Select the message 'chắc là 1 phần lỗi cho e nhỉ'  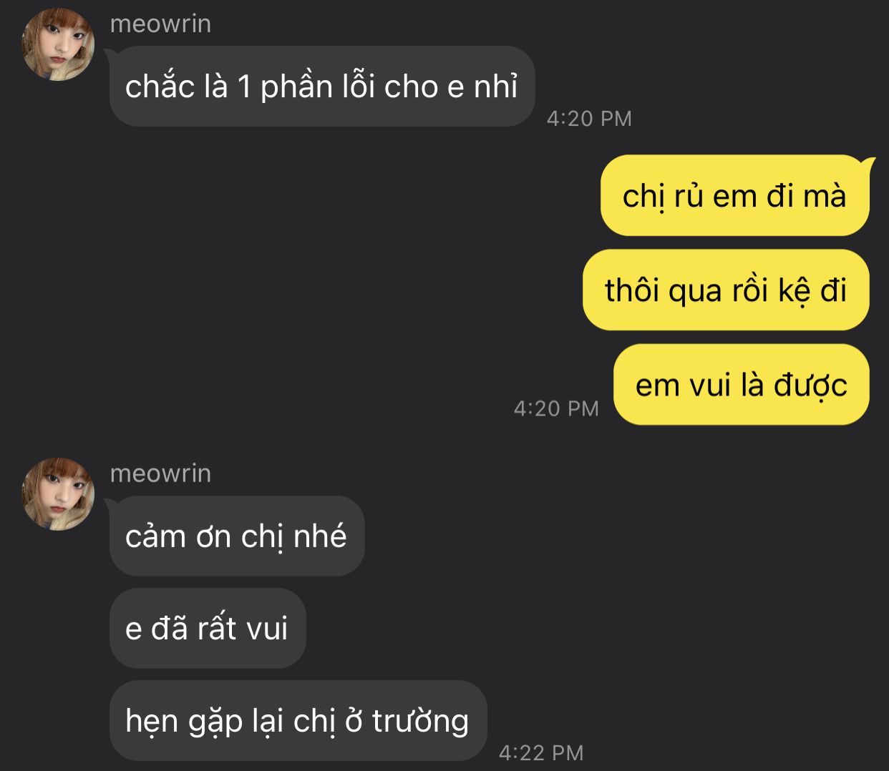pyautogui.click(x=322, y=87)
